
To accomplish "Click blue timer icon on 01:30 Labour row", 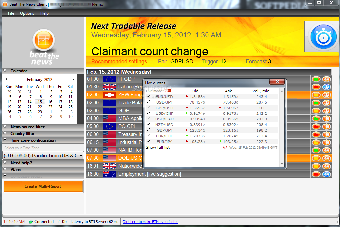I will pyautogui.click(x=326, y=87).
